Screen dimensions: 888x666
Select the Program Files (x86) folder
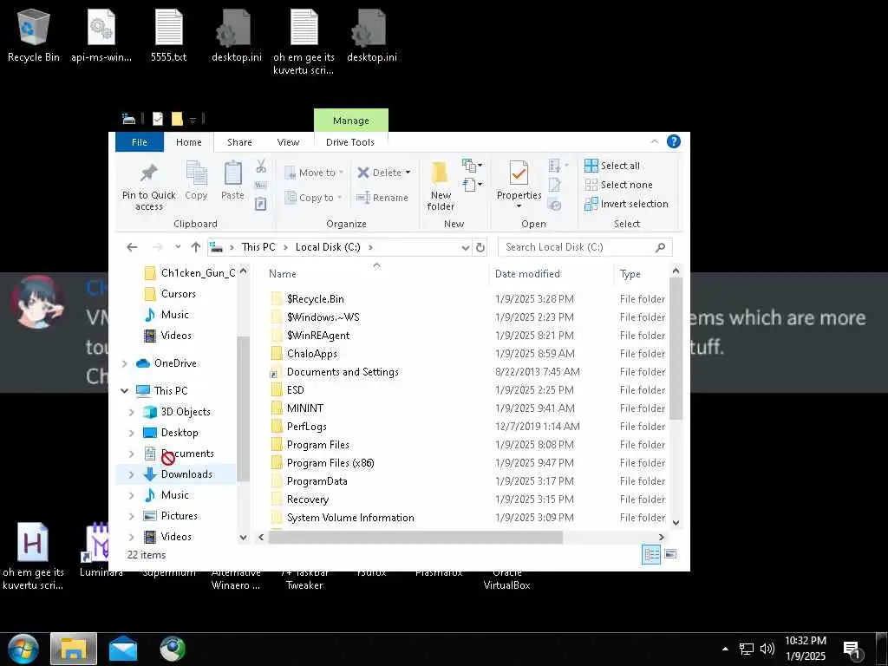coord(330,463)
